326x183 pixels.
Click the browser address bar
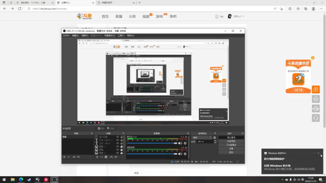coord(150,9)
